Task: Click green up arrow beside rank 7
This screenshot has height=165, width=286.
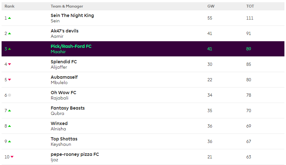Action: point(9,111)
